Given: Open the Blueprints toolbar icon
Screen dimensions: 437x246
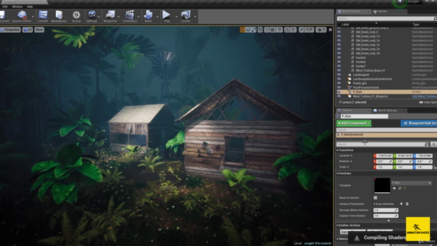Looking at the screenshot, I should click(x=110, y=16).
